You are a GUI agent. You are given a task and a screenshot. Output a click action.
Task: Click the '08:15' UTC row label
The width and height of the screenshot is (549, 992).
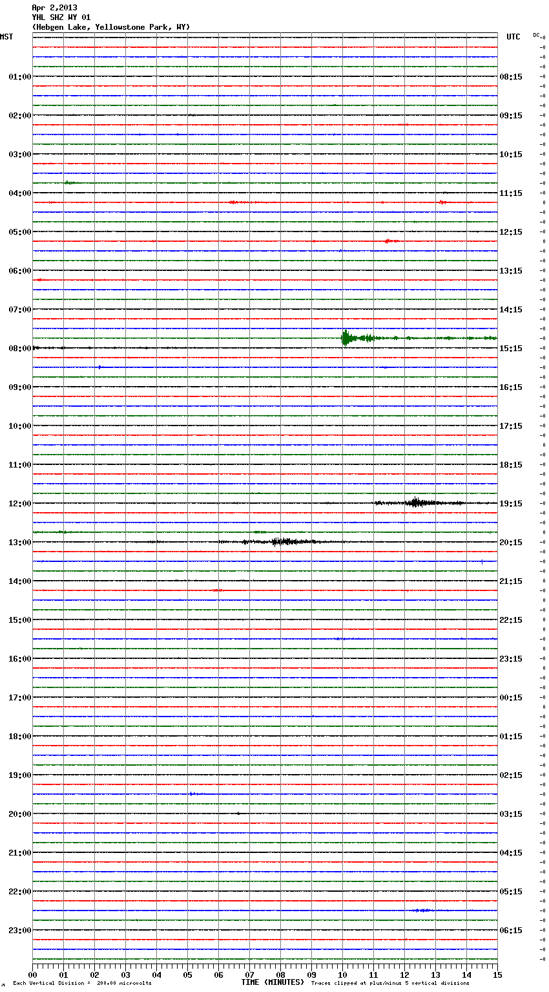511,77
